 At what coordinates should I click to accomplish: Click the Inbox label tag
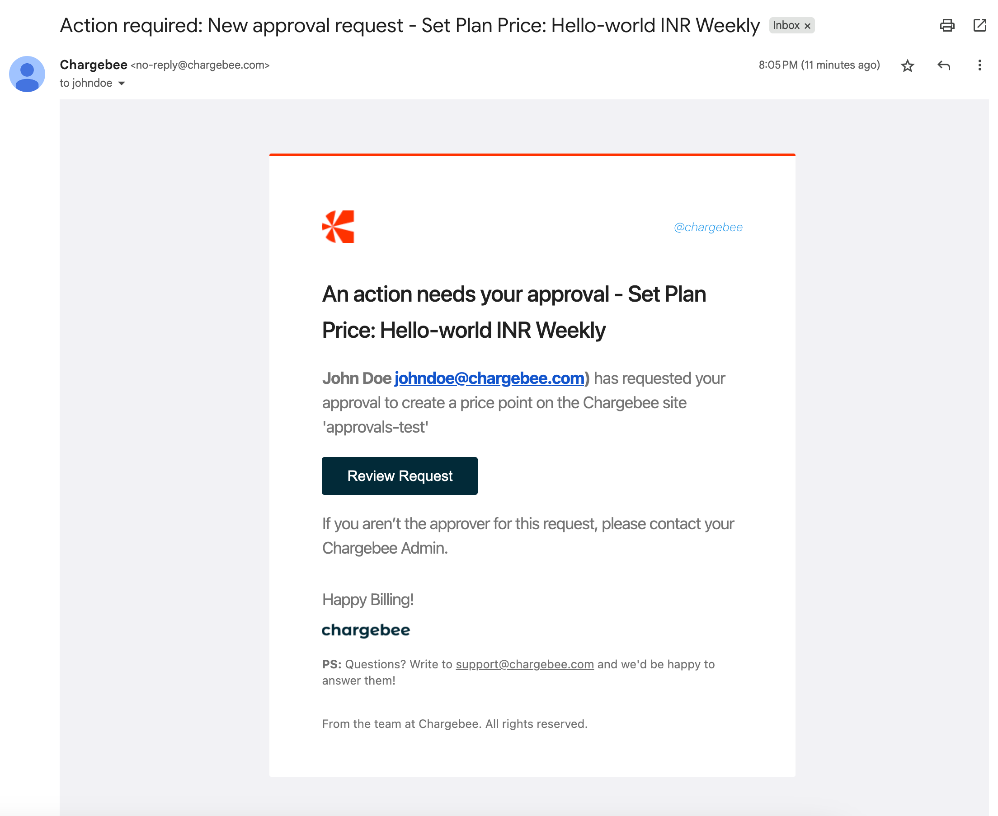(x=785, y=25)
